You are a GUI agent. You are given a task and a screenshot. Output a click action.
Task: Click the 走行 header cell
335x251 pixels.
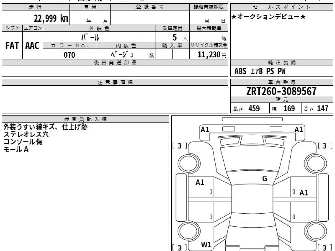pyautogui.click(x=35, y=7)
